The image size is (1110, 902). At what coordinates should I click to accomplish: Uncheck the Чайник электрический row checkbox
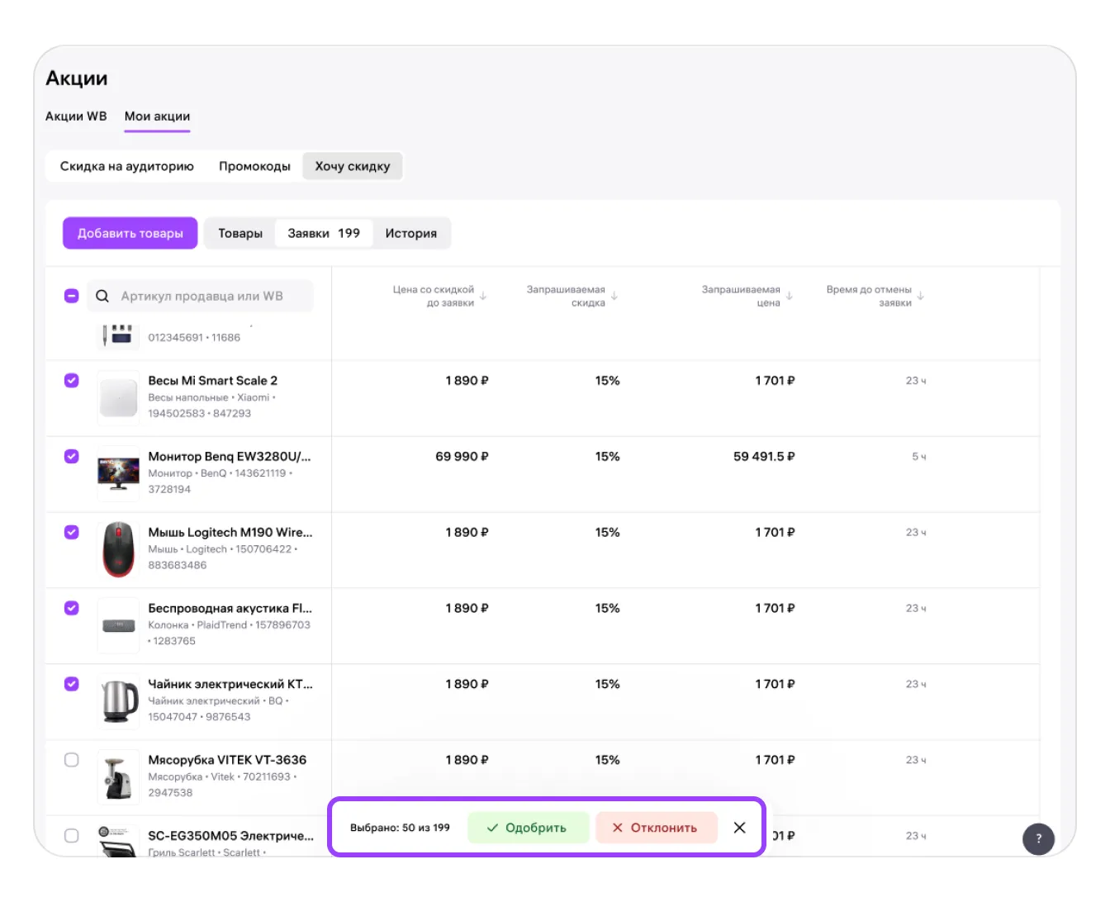[72, 685]
